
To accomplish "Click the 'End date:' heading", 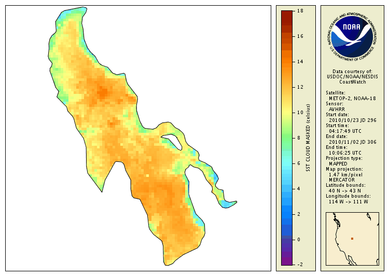I will pyautogui.click(x=337, y=136).
